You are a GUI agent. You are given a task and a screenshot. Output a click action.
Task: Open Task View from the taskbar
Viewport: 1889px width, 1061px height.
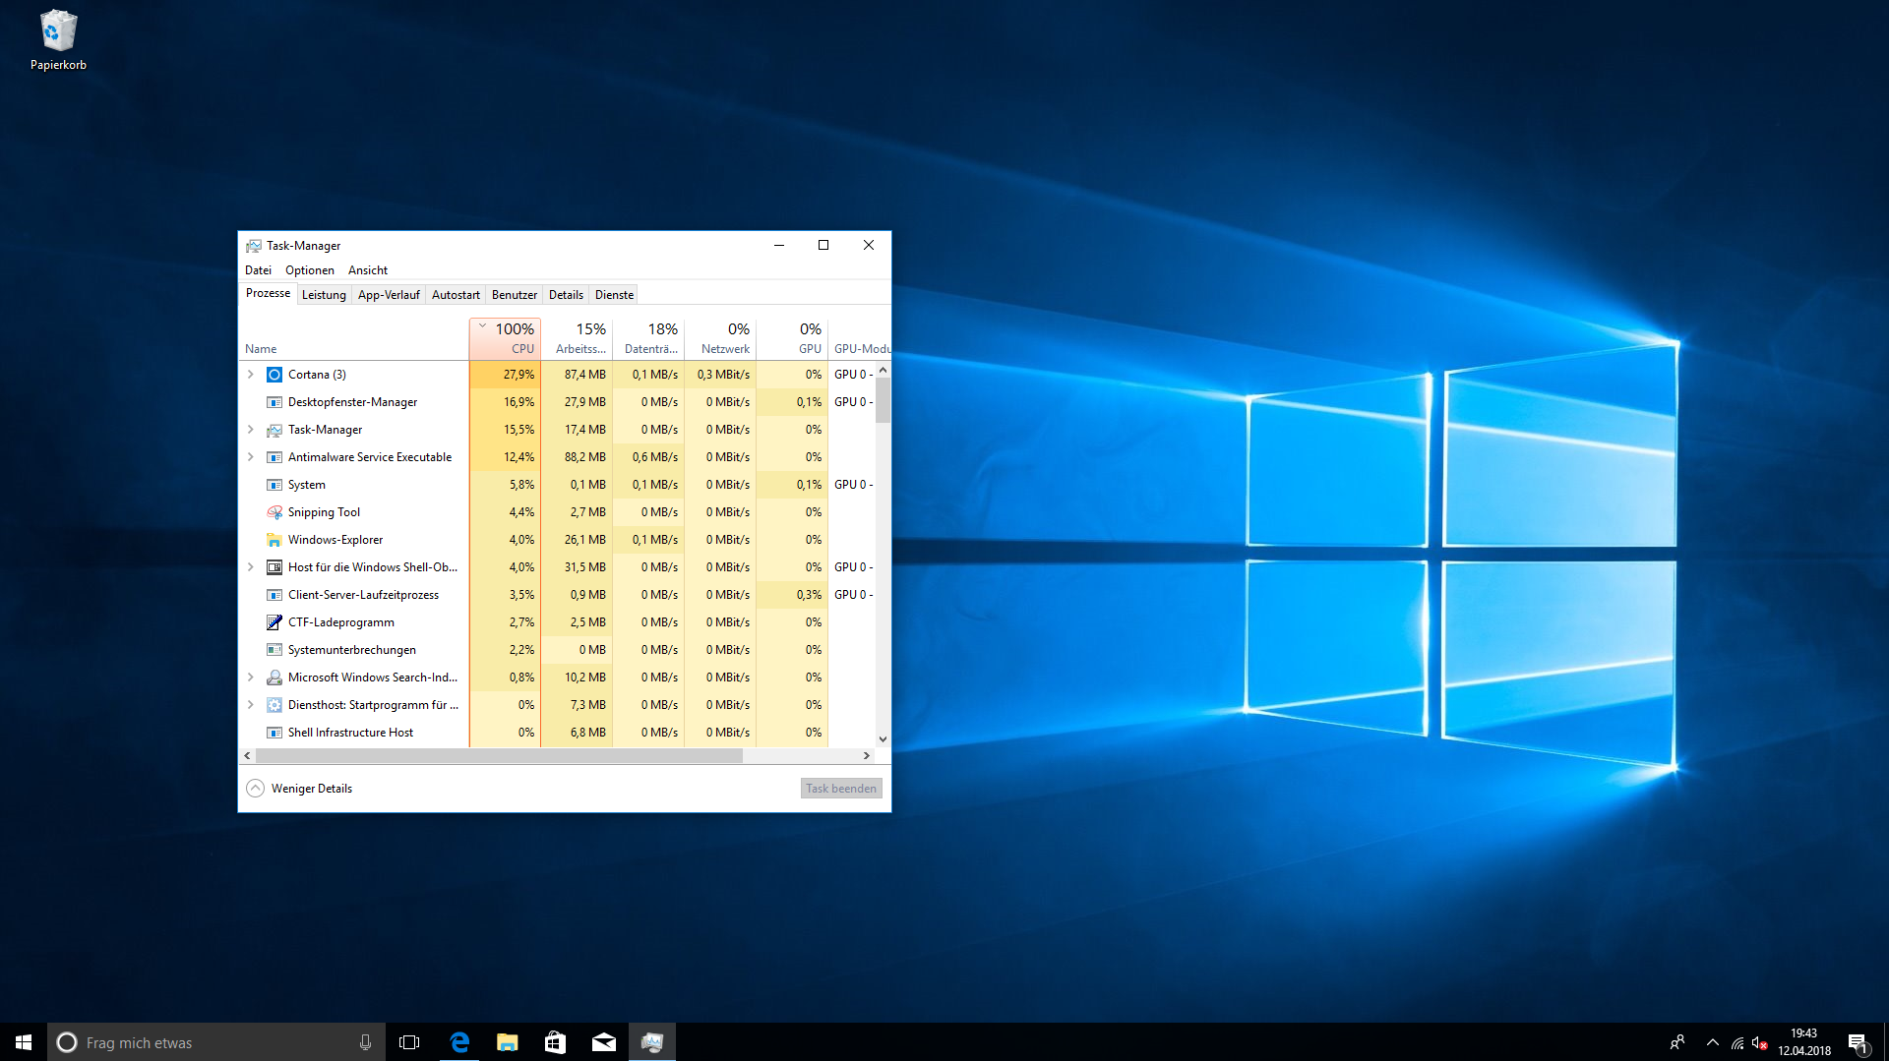click(x=409, y=1042)
